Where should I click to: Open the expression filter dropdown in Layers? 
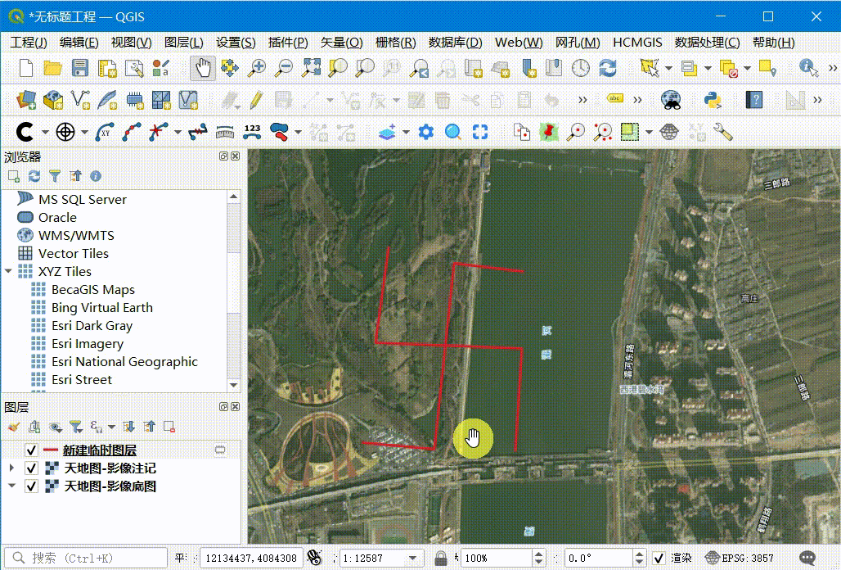(111, 427)
